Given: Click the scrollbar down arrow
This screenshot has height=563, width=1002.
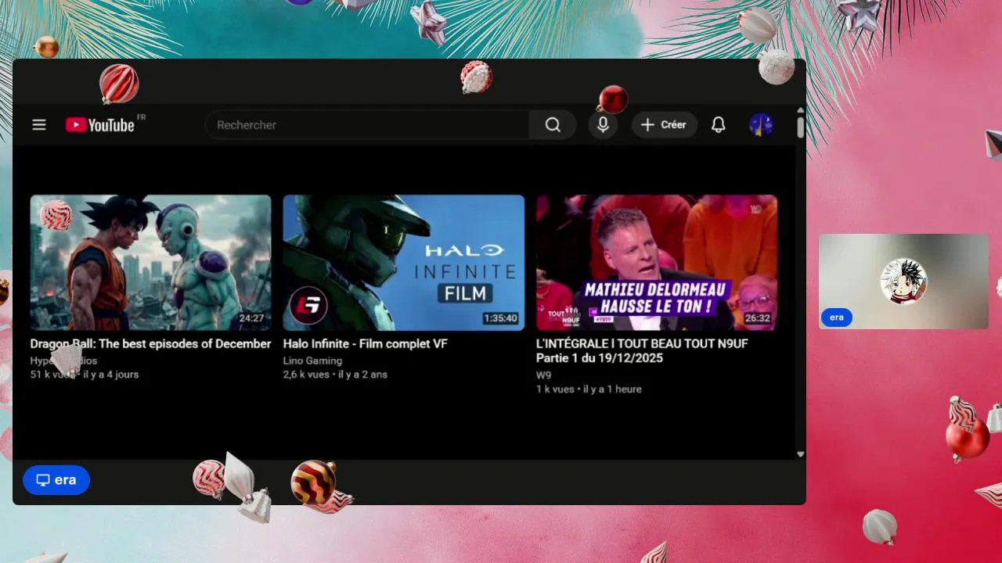Looking at the screenshot, I should [x=800, y=454].
